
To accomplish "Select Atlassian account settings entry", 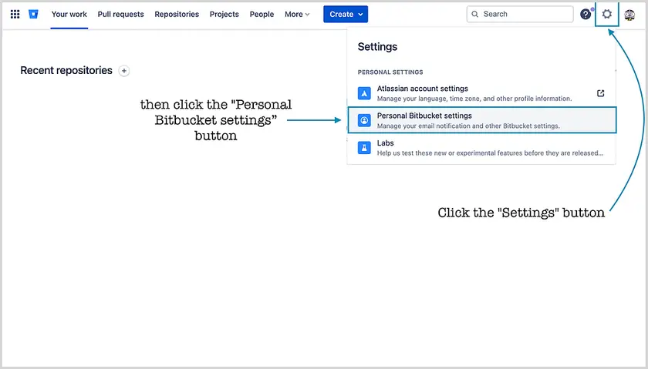I will (x=481, y=93).
